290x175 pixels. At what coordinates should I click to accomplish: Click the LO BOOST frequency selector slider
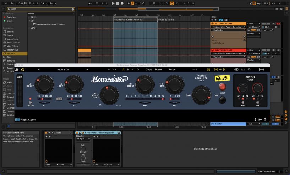tap(44, 99)
